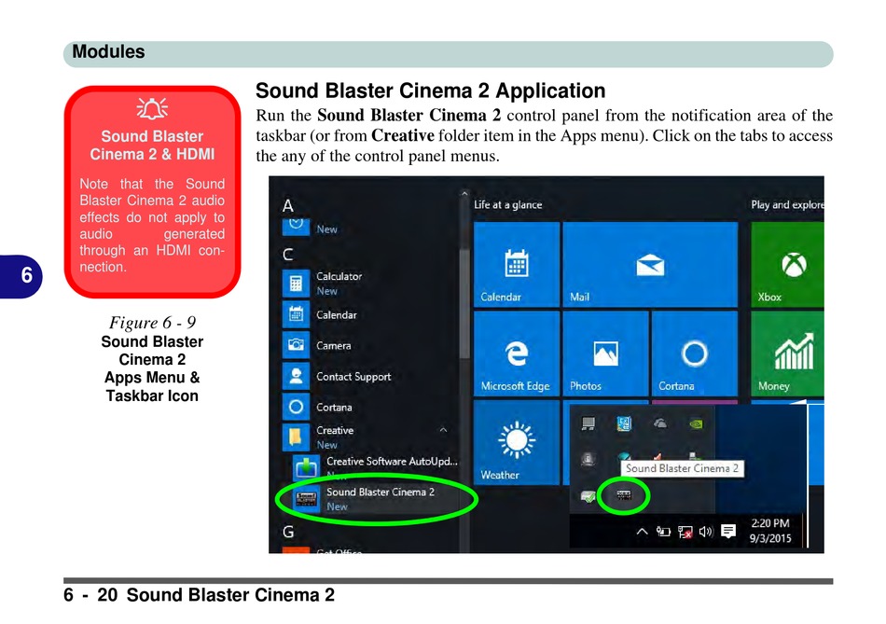Screen dimensions: 886x624
Task: Open Sound Blaster Cinema 2 tray icon
Action: (x=624, y=495)
